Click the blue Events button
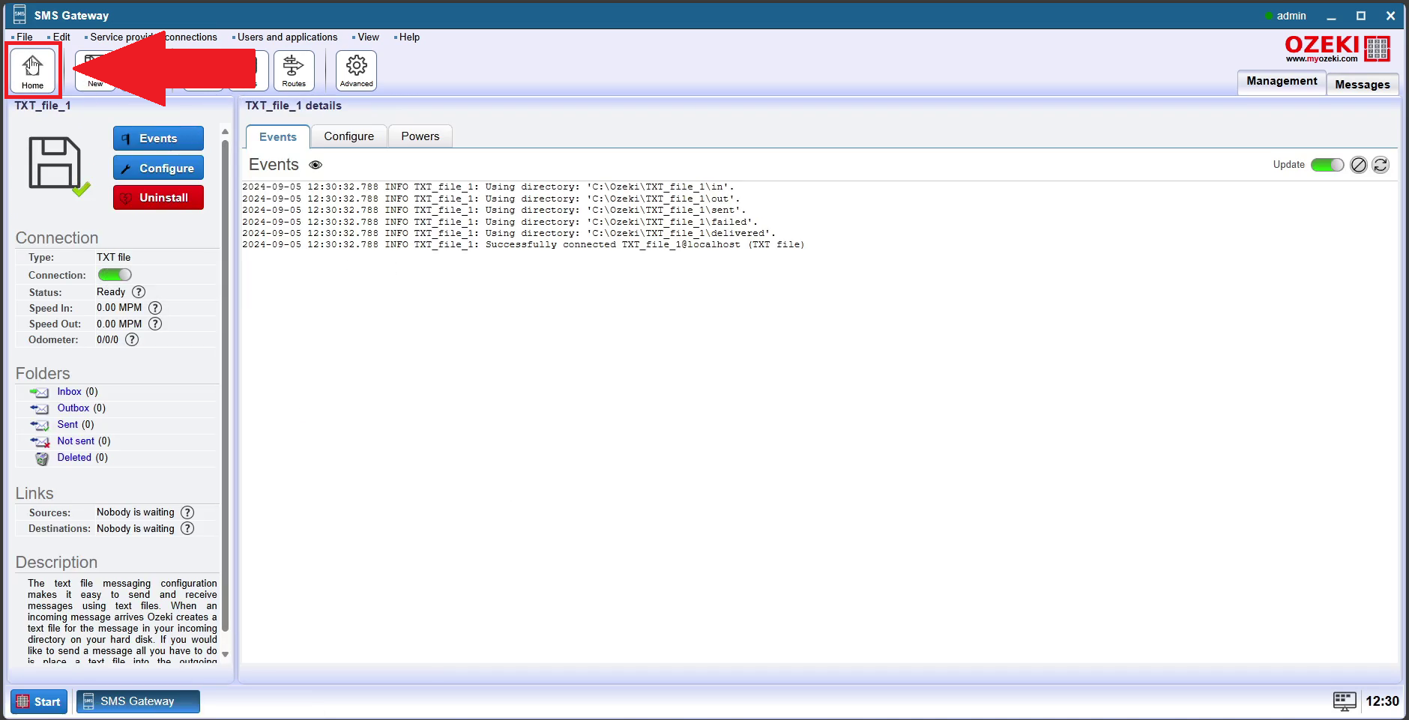 tap(158, 139)
